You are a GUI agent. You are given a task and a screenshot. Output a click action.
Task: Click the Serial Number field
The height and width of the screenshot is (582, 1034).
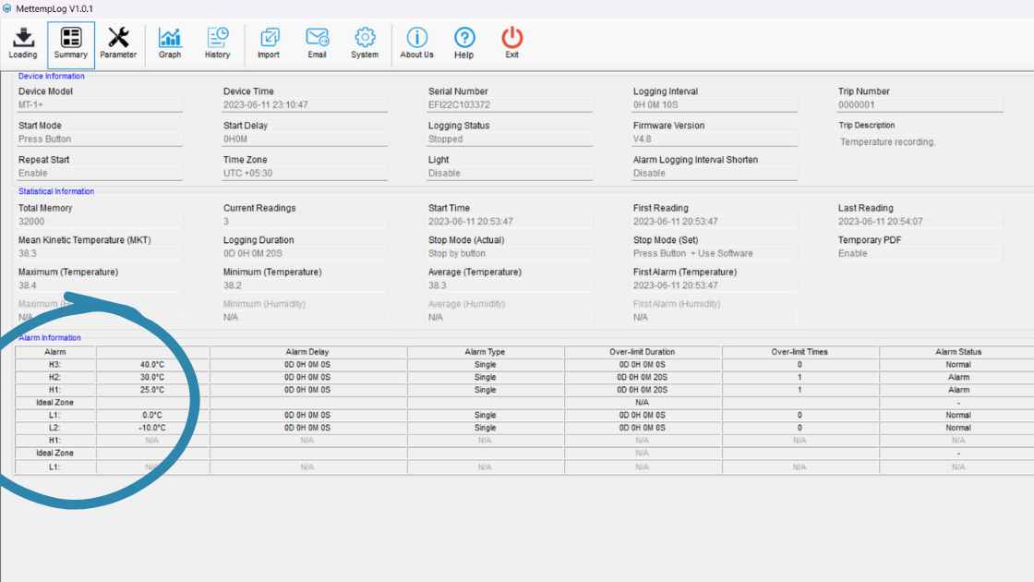(510, 105)
